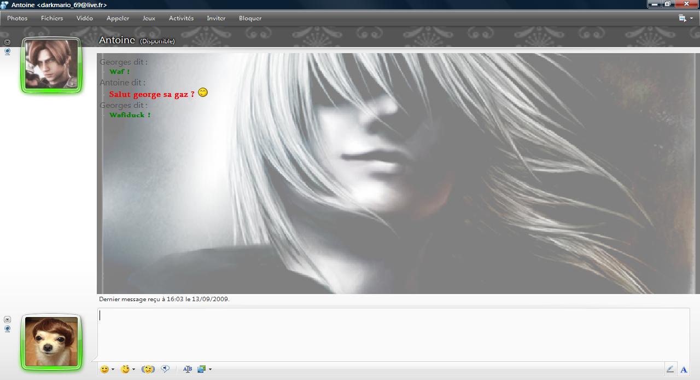Click 'Dernier message reçu à 16:03' status line
The width and height of the screenshot is (700, 380).
click(164, 300)
